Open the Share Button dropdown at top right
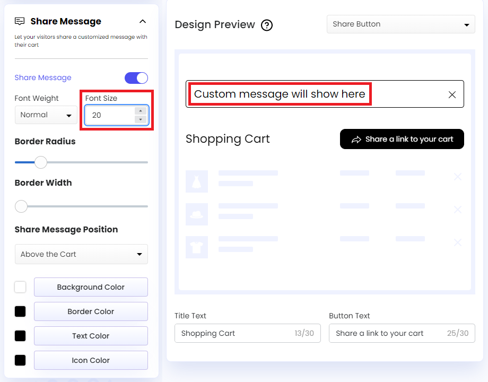488x382 pixels. 400,24
